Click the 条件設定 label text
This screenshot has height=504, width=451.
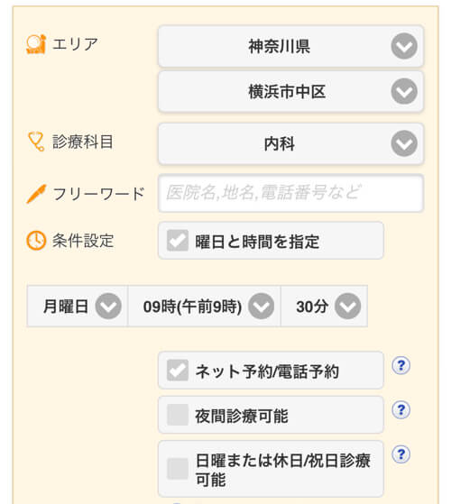(83, 241)
